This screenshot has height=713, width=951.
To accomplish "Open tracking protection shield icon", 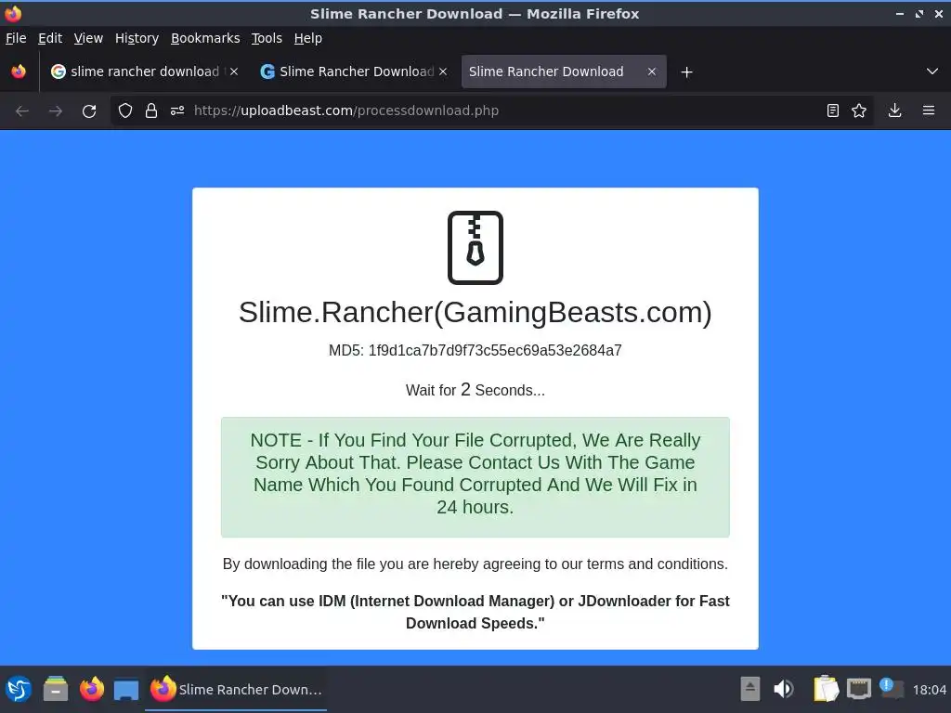I will [125, 110].
